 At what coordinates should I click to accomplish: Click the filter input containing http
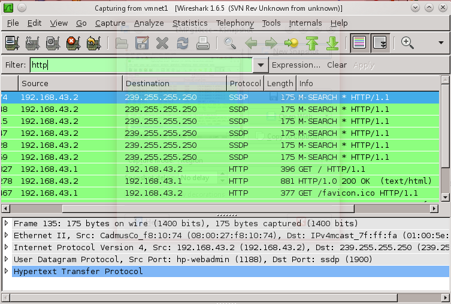pos(141,65)
